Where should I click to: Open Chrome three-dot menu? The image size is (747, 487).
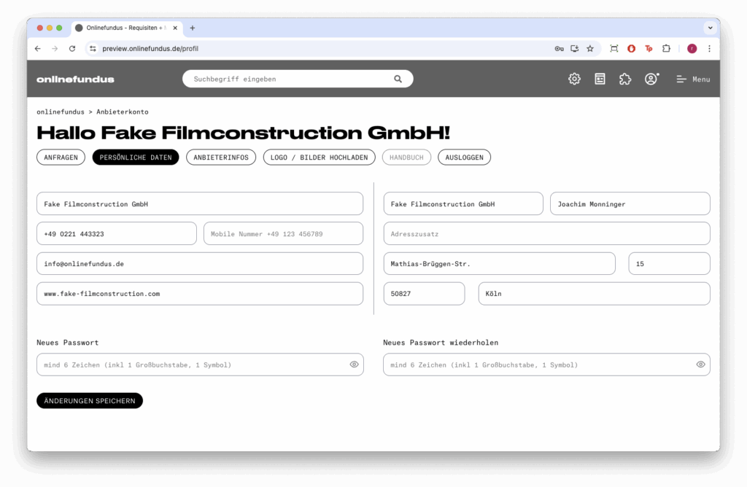[x=709, y=49]
